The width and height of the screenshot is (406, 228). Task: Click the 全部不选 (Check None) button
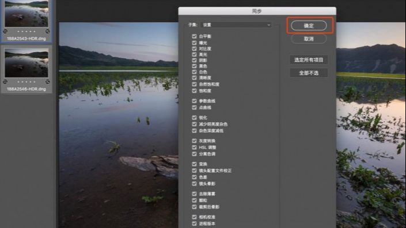click(x=309, y=73)
